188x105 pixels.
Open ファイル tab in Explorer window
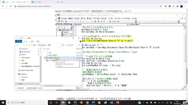(x=19, y=41)
